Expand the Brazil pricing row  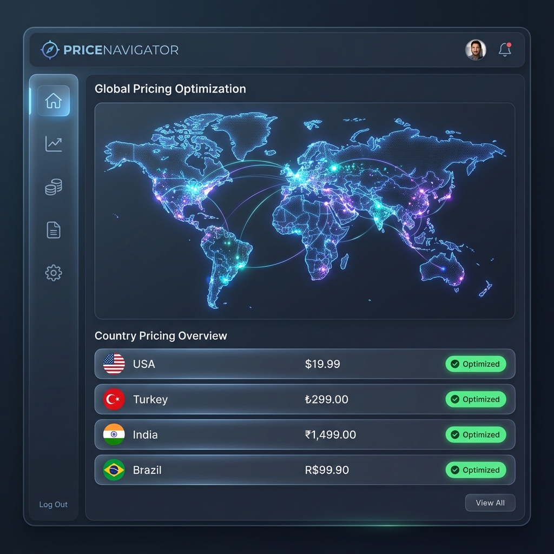pyautogui.click(x=305, y=470)
